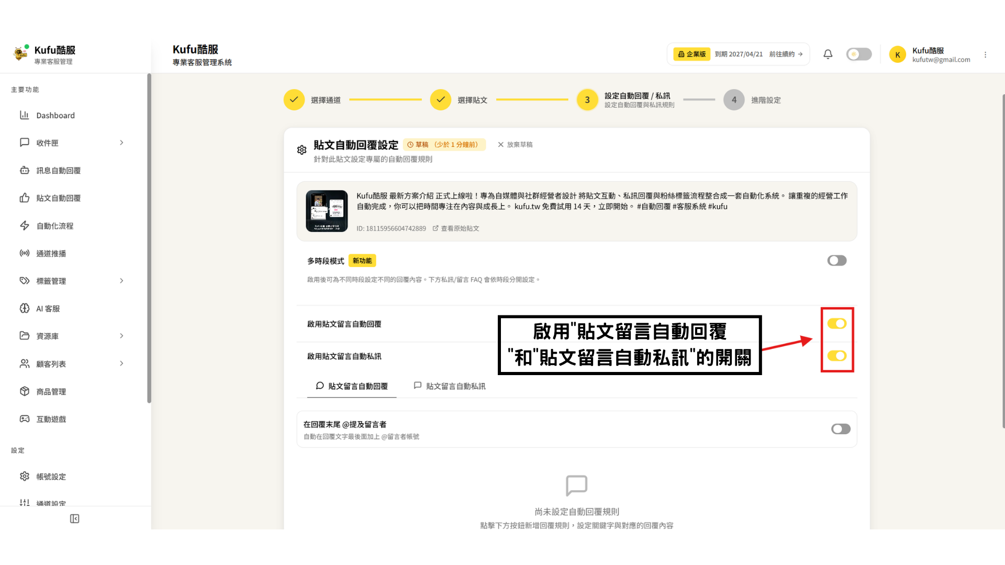Click the AI 客服 brain icon
This screenshot has width=1005, height=565.
25,308
